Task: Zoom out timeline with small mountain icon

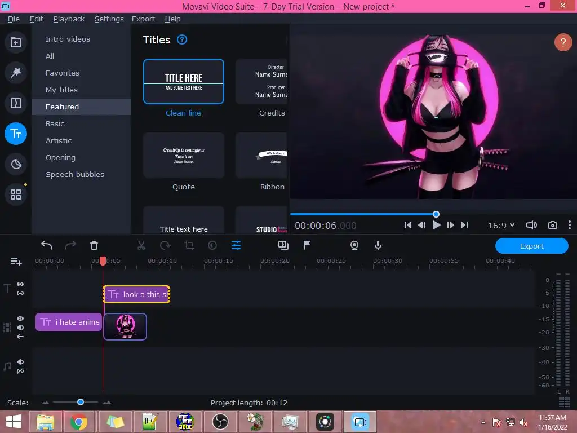Action: click(x=46, y=403)
